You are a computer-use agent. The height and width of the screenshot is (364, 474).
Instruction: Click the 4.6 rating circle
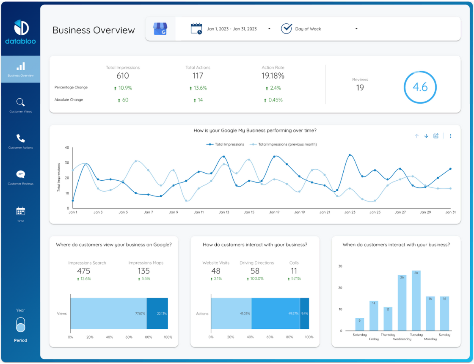tap(420, 87)
